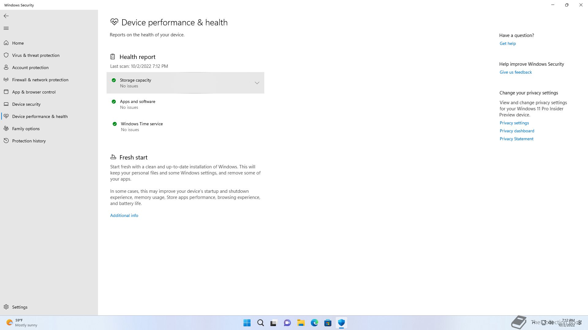Click the 'Last scan: 10/2/2022 7:12 PM' text
Viewport: 588px width, 330px height.
pyautogui.click(x=139, y=66)
